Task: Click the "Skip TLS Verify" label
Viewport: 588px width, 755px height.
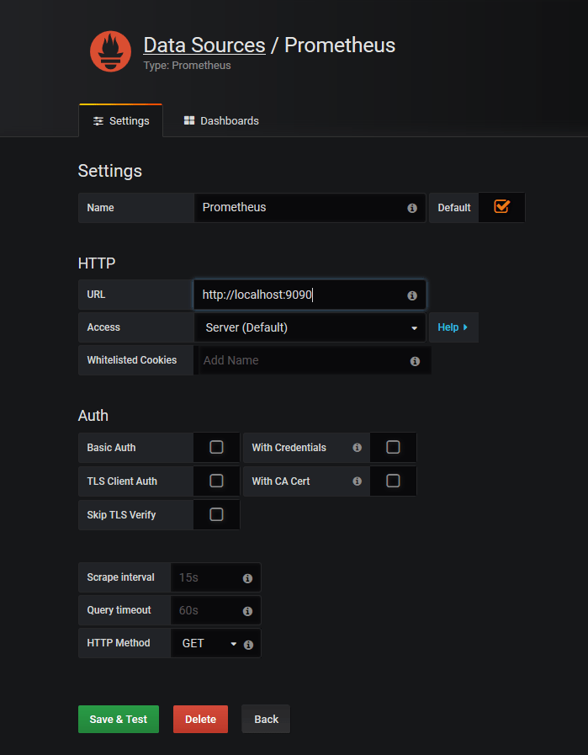Action: click(x=121, y=515)
